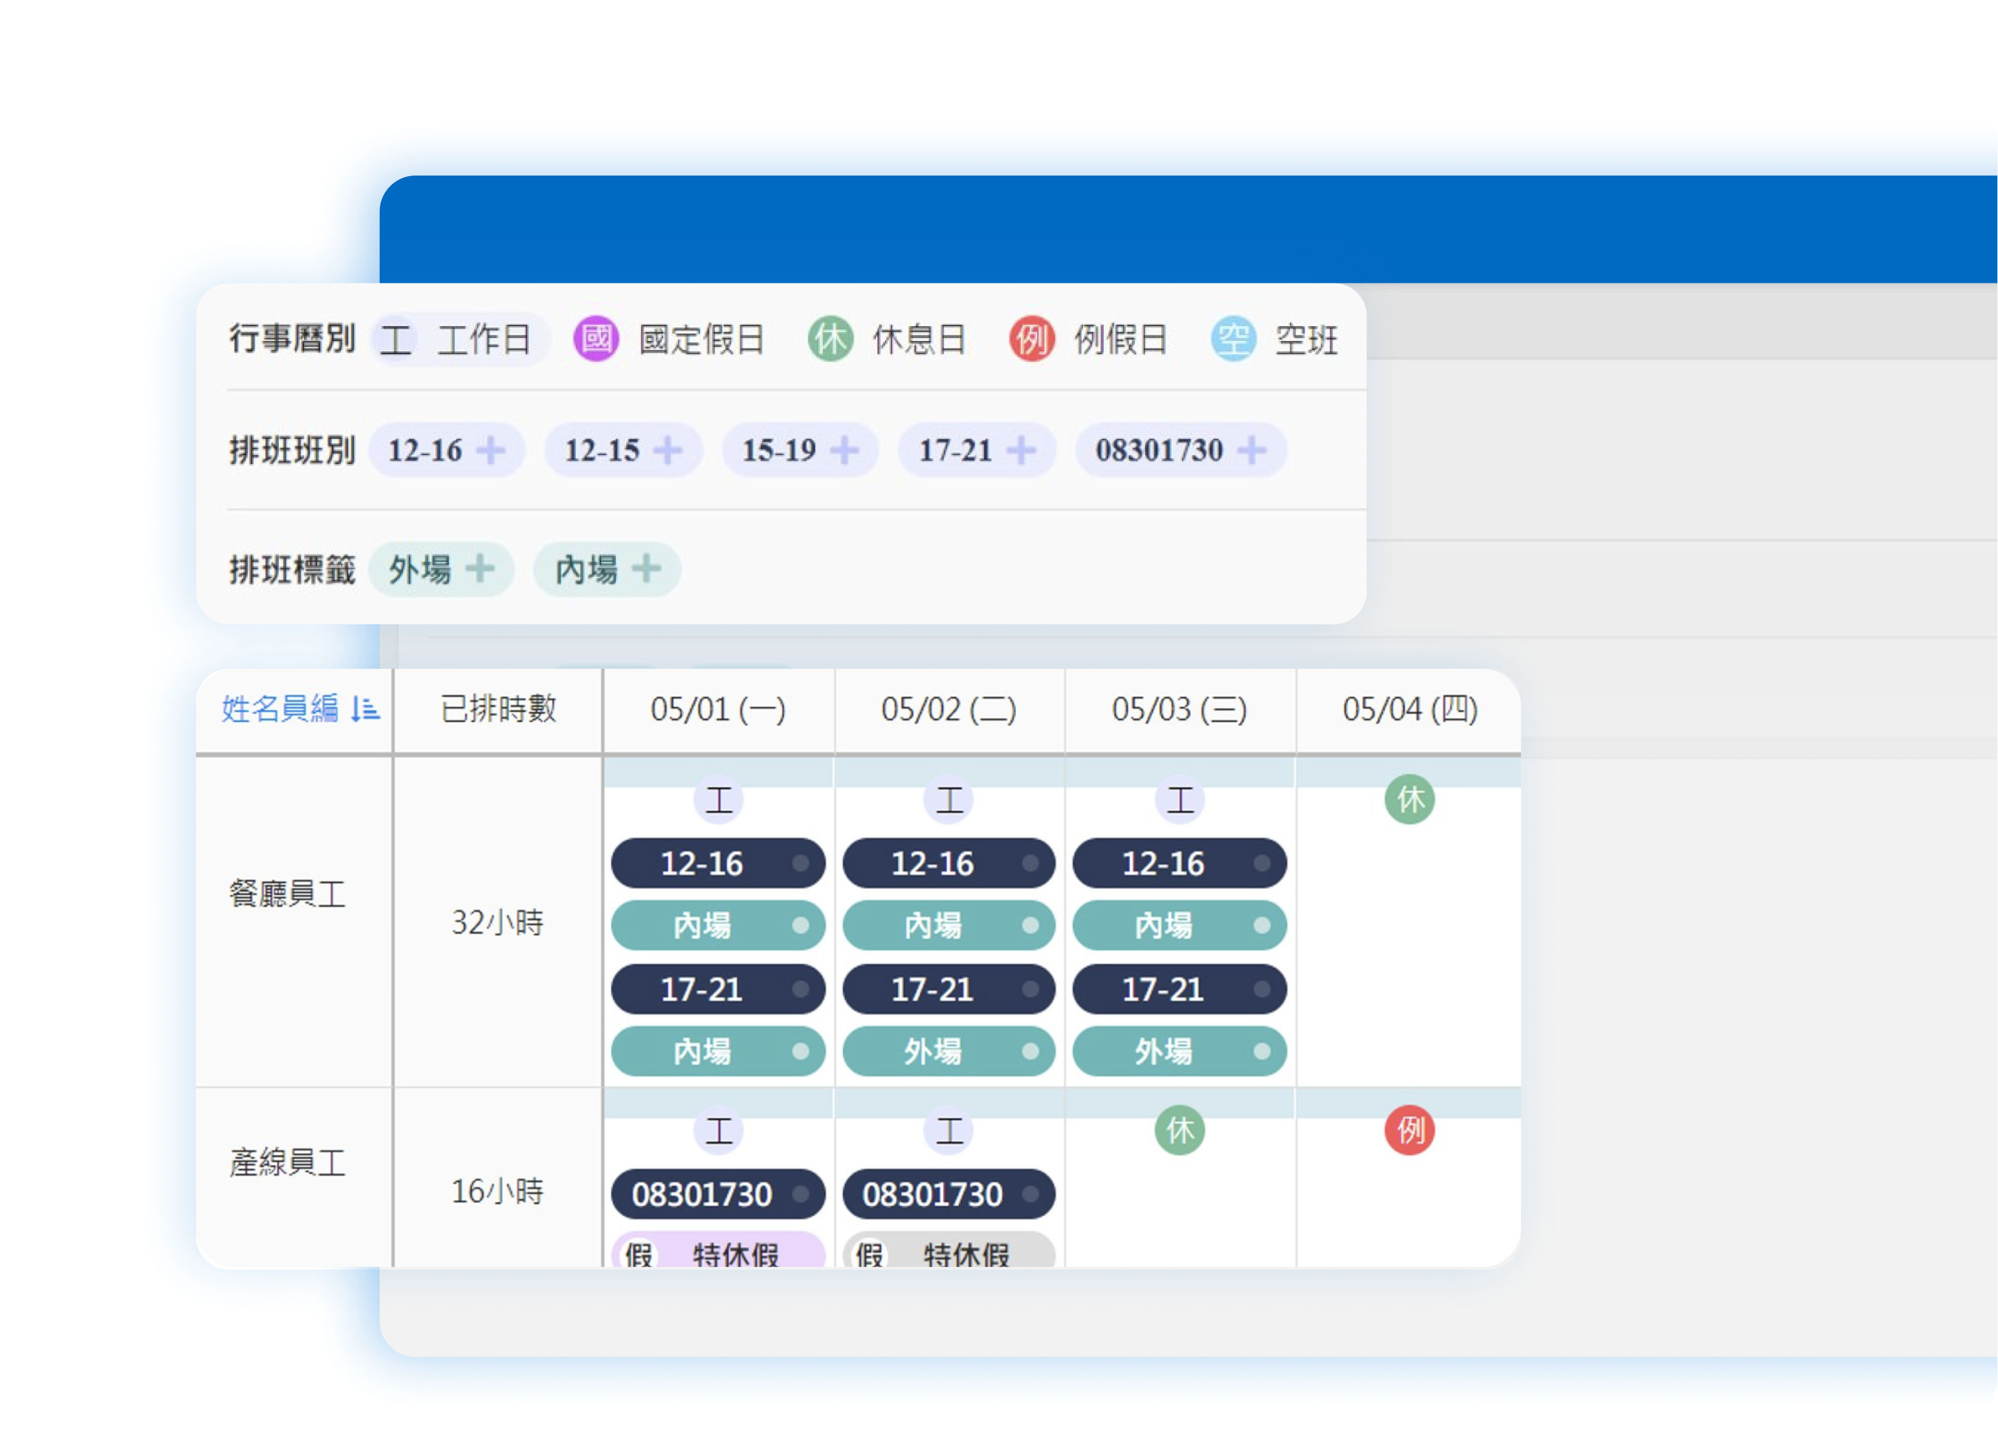Click the 05/02 17-21 shift chip

pyautogui.click(x=949, y=989)
